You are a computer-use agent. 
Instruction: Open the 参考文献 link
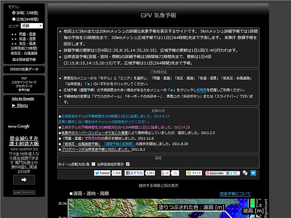point(24,90)
